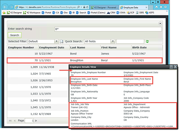Collapse the search panel with the arrow
Image resolution: width=182 pixels, height=136 pixels.
click(x=160, y=23)
